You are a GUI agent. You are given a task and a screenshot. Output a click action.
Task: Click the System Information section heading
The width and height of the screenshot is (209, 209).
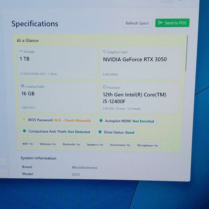tap(38, 158)
